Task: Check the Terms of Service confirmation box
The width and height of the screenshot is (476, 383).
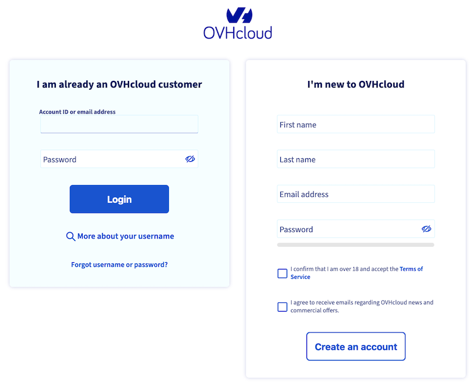Action: (x=282, y=273)
